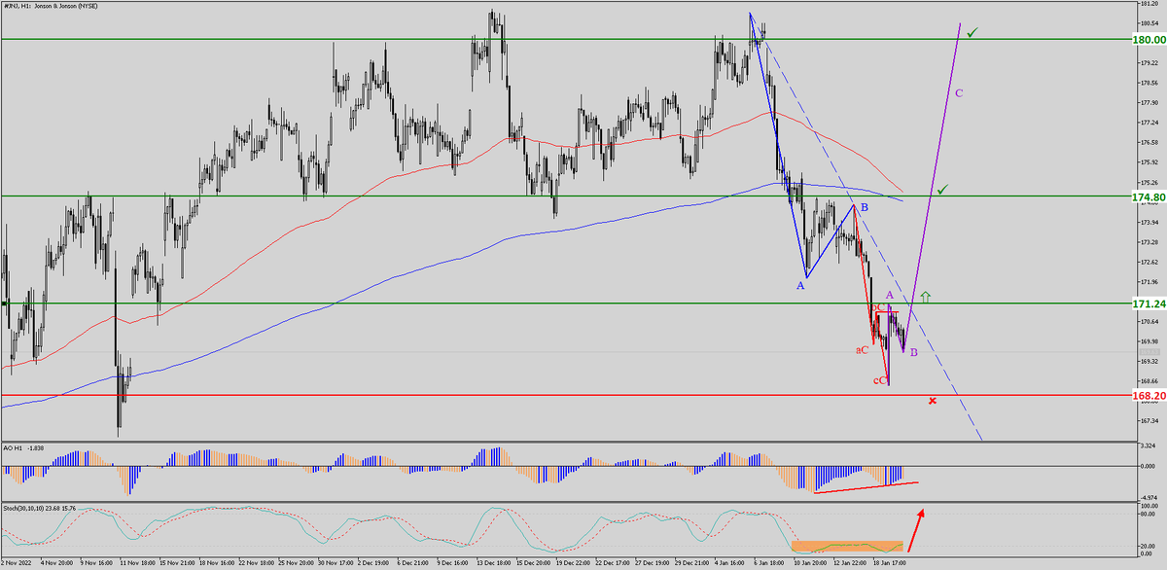Click the 'AO H1 -1.838' indicator label
Screen dimensions: 1167x570
pyautogui.click(x=21, y=448)
